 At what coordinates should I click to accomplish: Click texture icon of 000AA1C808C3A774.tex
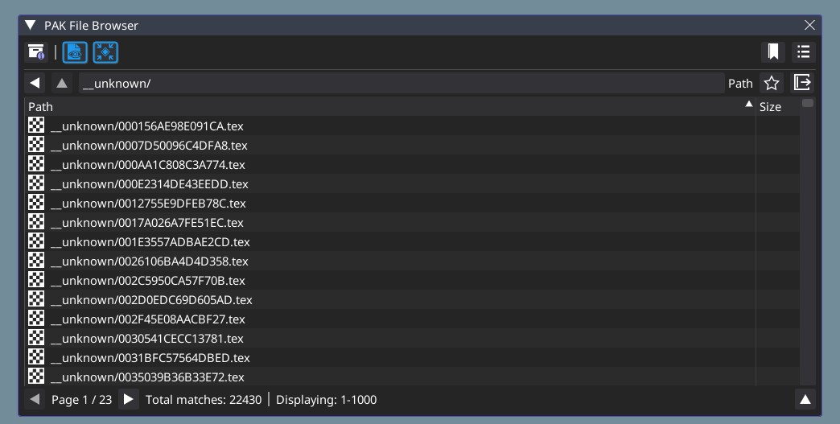click(36, 164)
